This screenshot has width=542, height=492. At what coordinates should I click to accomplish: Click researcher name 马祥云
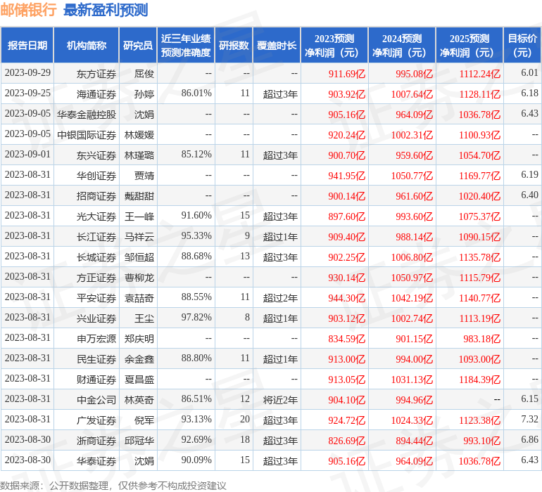point(139,236)
